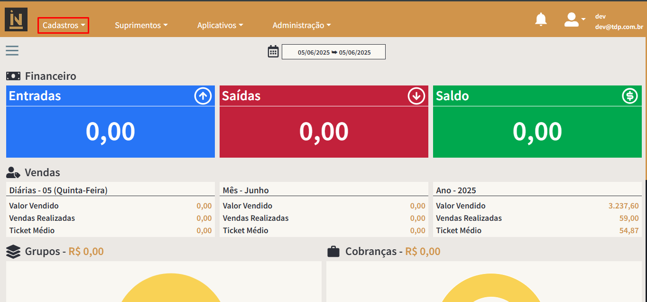Open the notifications bell

click(541, 19)
